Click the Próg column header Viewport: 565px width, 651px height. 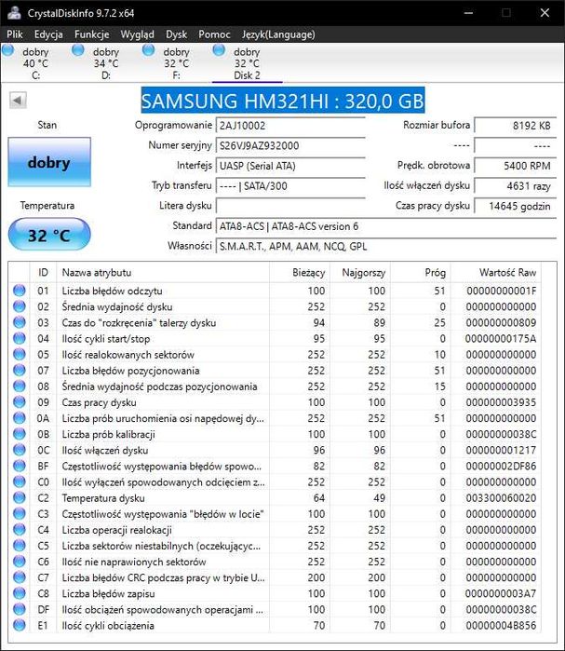[x=420, y=272]
